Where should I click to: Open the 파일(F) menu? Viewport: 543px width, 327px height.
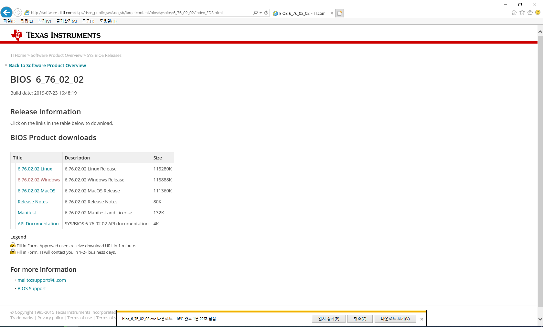tap(9, 21)
